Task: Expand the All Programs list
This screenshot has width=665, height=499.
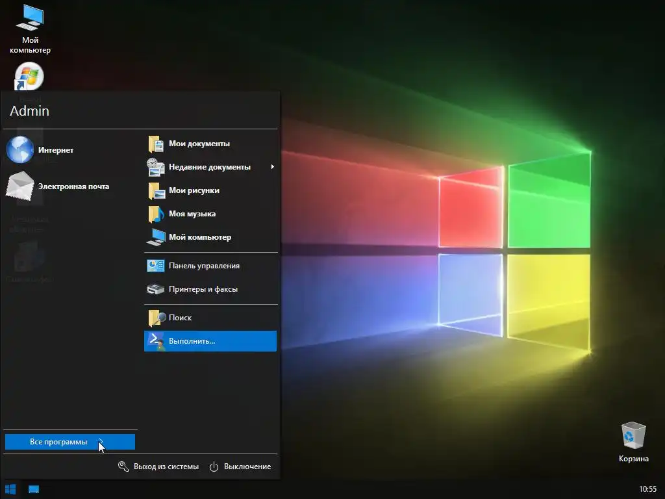Action: (70, 442)
